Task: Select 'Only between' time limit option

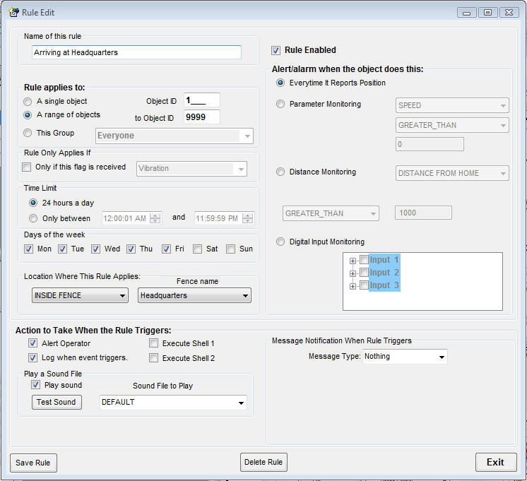Action: coord(33,218)
